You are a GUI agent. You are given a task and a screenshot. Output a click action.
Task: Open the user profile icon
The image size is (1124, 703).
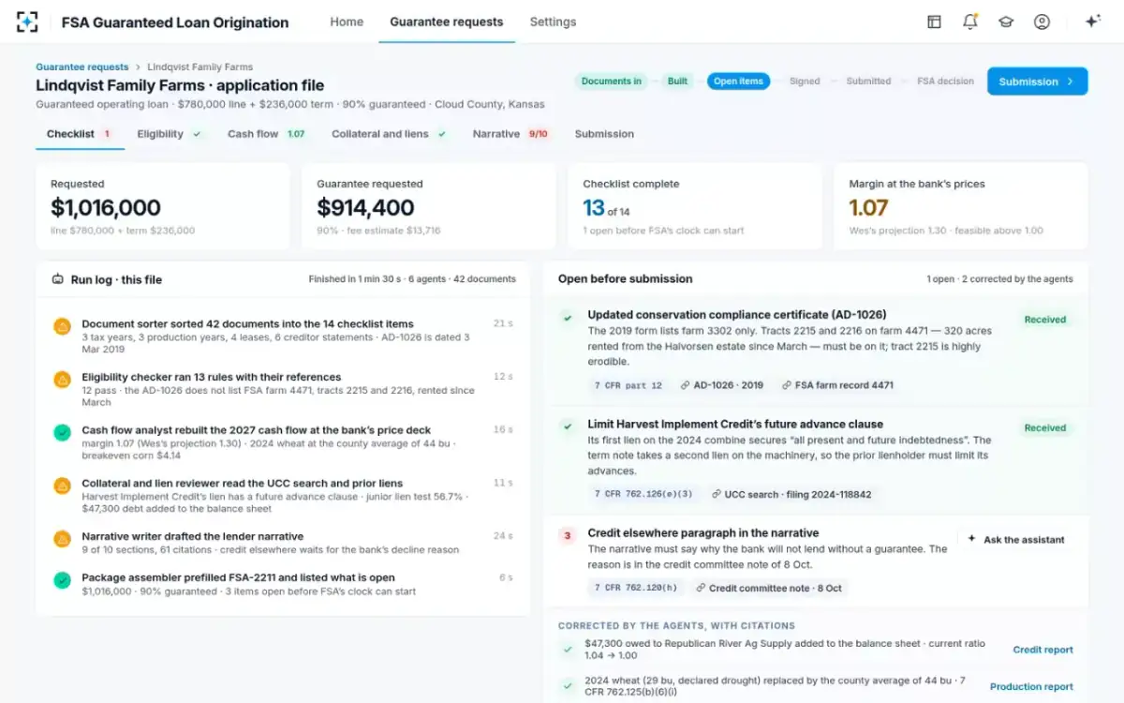(x=1042, y=22)
